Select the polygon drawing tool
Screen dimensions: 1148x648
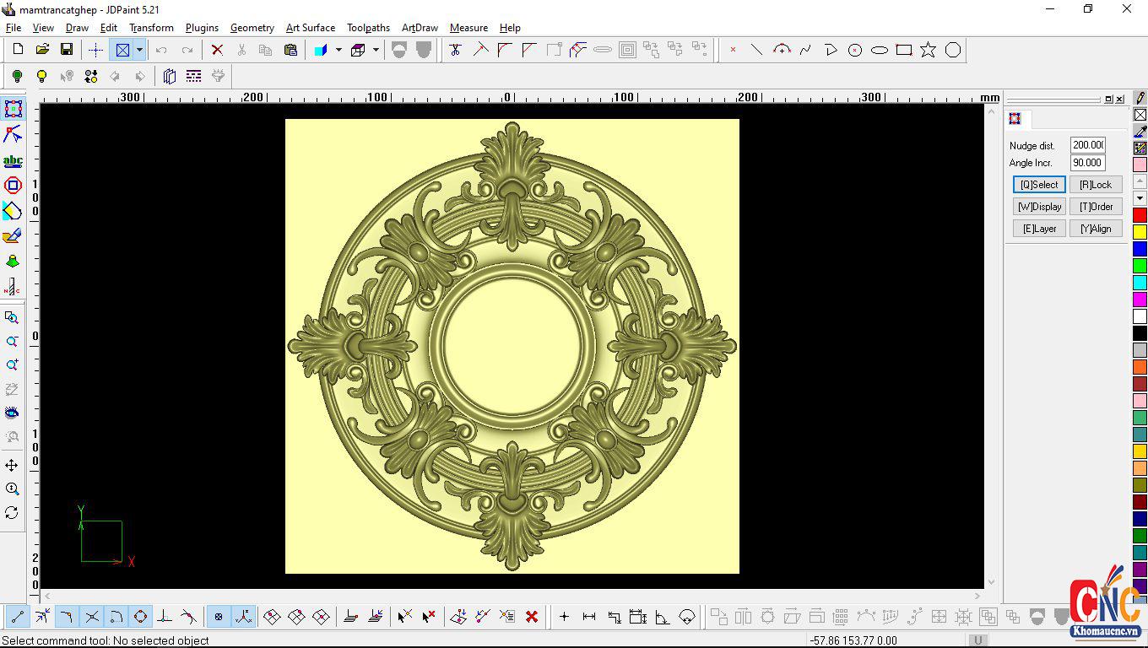952,50
